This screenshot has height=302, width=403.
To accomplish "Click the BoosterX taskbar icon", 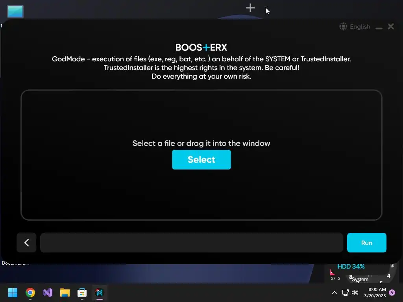I will point(99,293).
